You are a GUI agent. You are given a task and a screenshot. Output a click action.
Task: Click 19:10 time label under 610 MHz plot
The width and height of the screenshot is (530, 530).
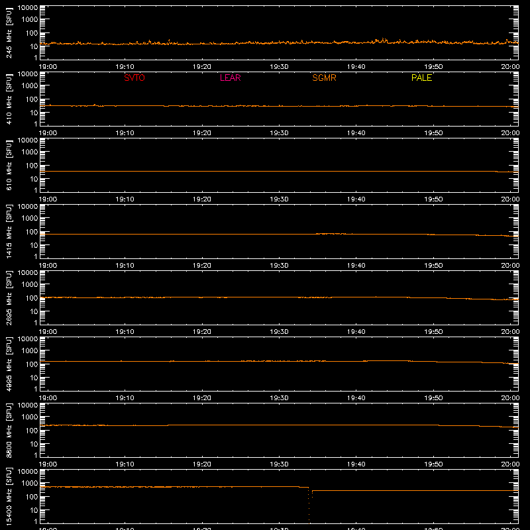(x=125, y=199)
